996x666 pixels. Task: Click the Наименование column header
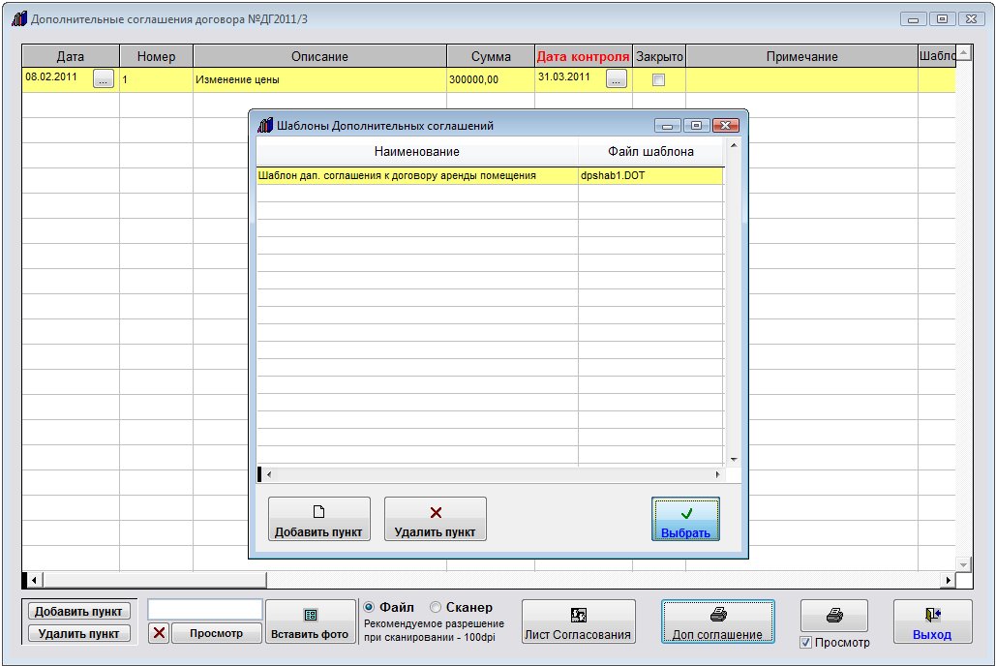tap(416, 152)
